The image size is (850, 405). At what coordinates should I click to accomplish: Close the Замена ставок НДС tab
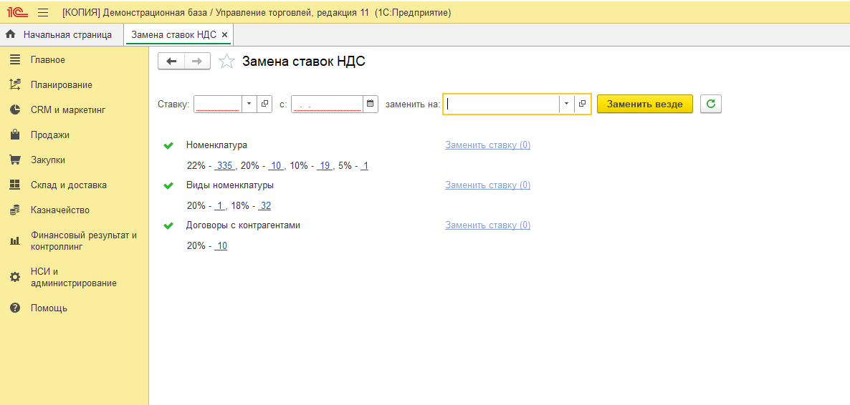click(225, 34)
